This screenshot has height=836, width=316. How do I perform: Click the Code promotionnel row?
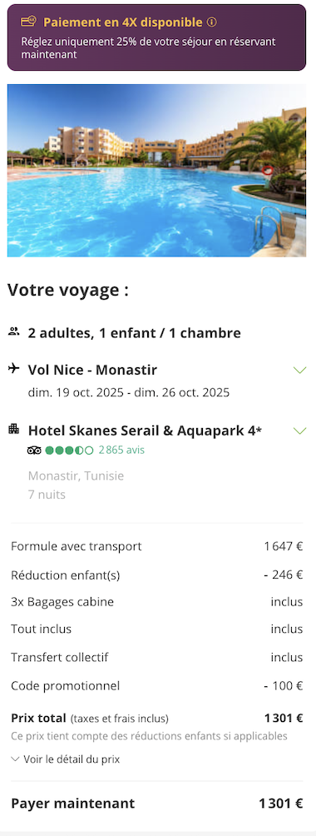156,685
